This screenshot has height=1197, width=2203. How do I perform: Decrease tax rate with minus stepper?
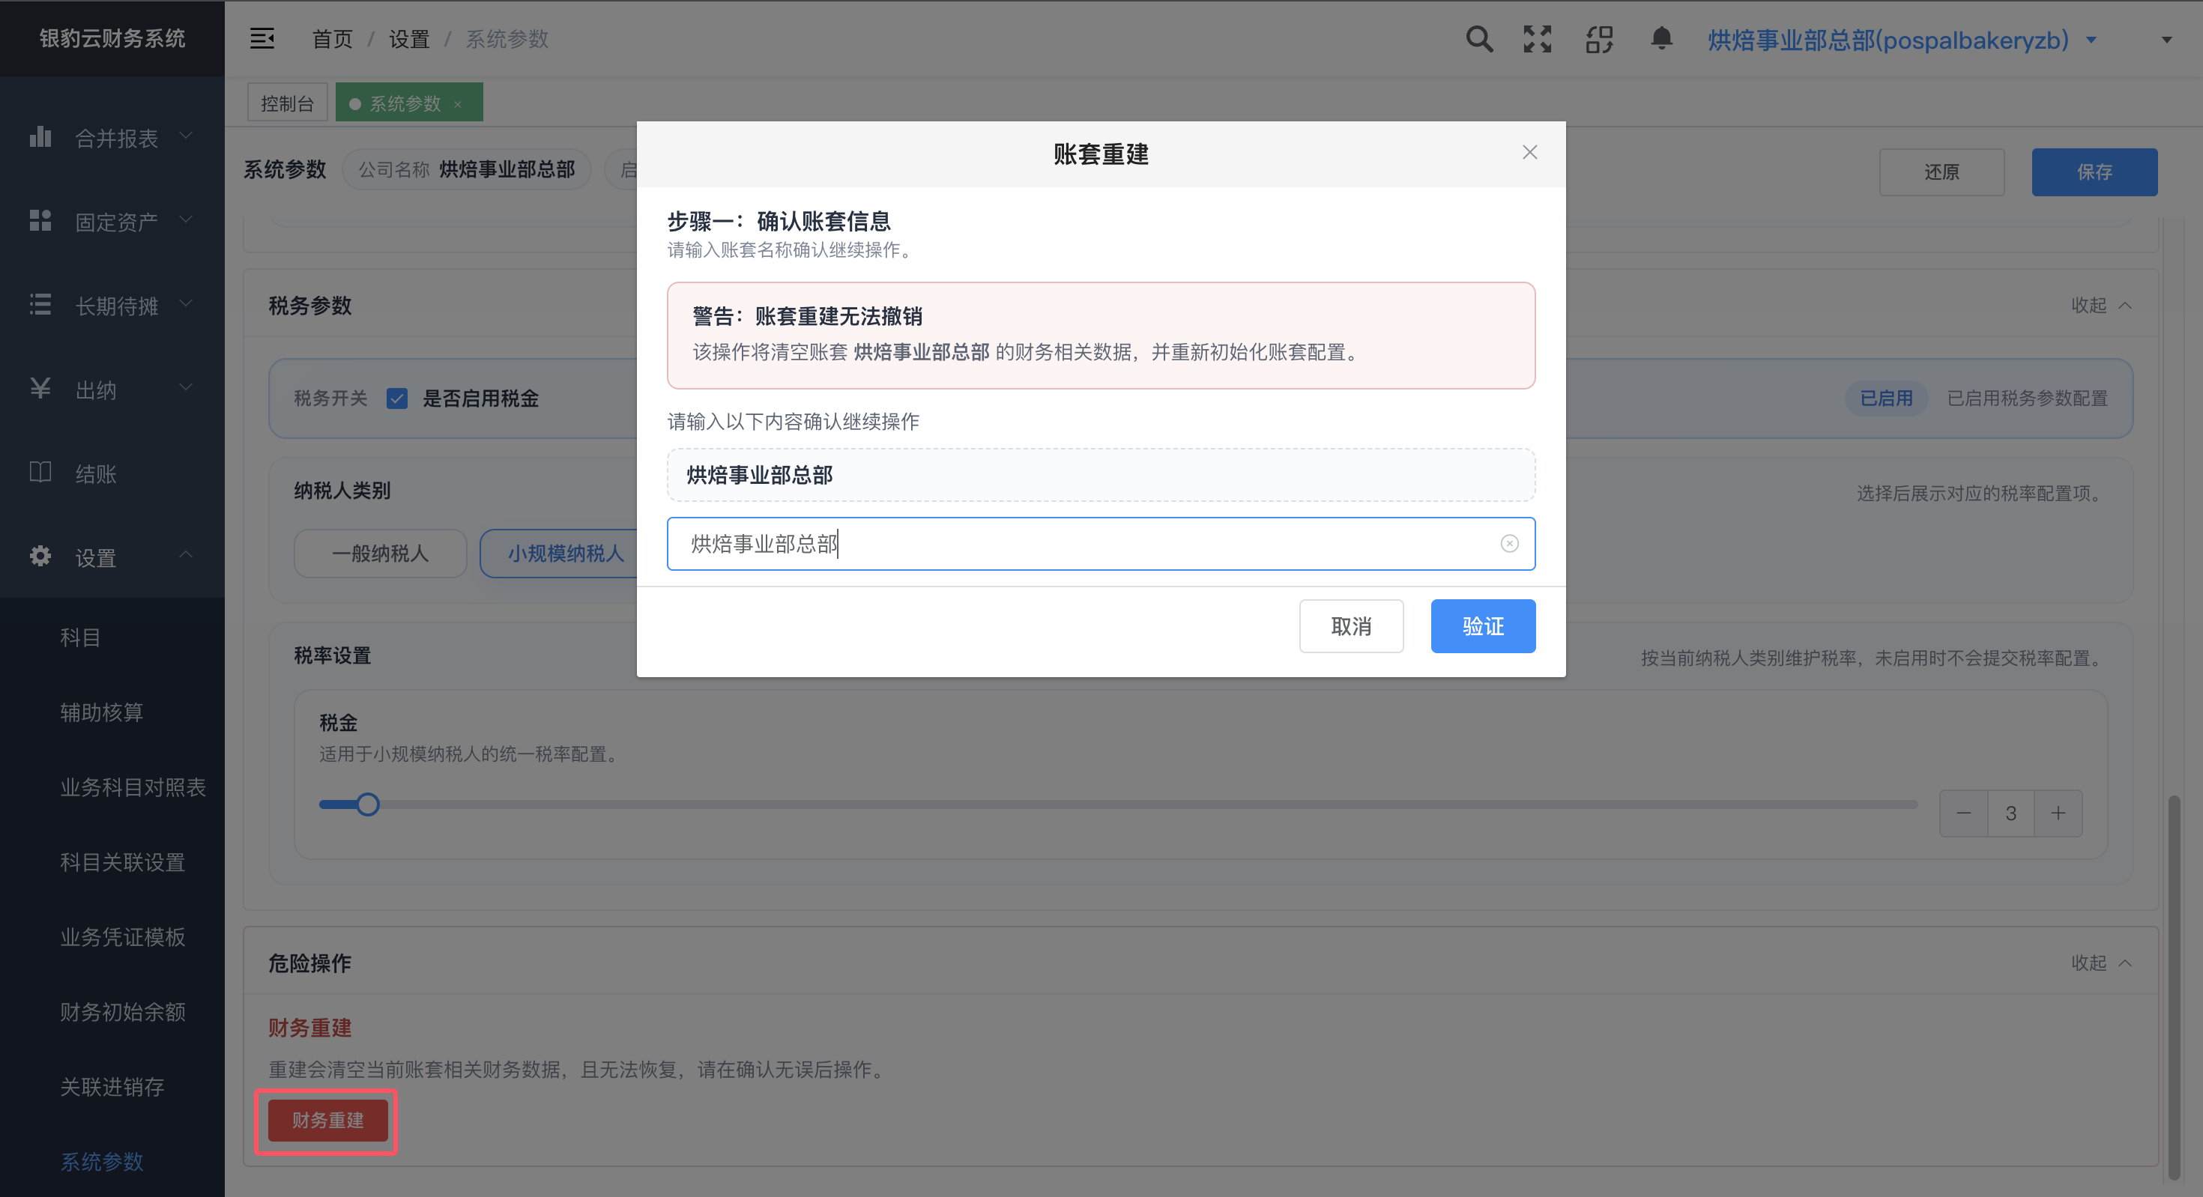click(x=1963, y=813)
